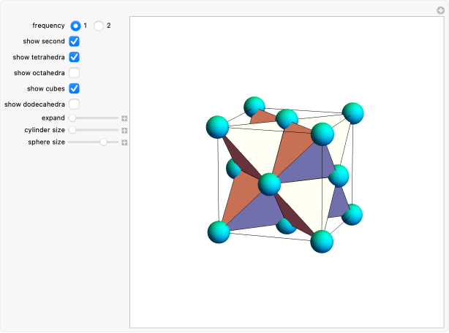Image resolution: width=449 pixels, height=333 pixels.
Task: Click the expand slider handle
Action: point(72,118)
